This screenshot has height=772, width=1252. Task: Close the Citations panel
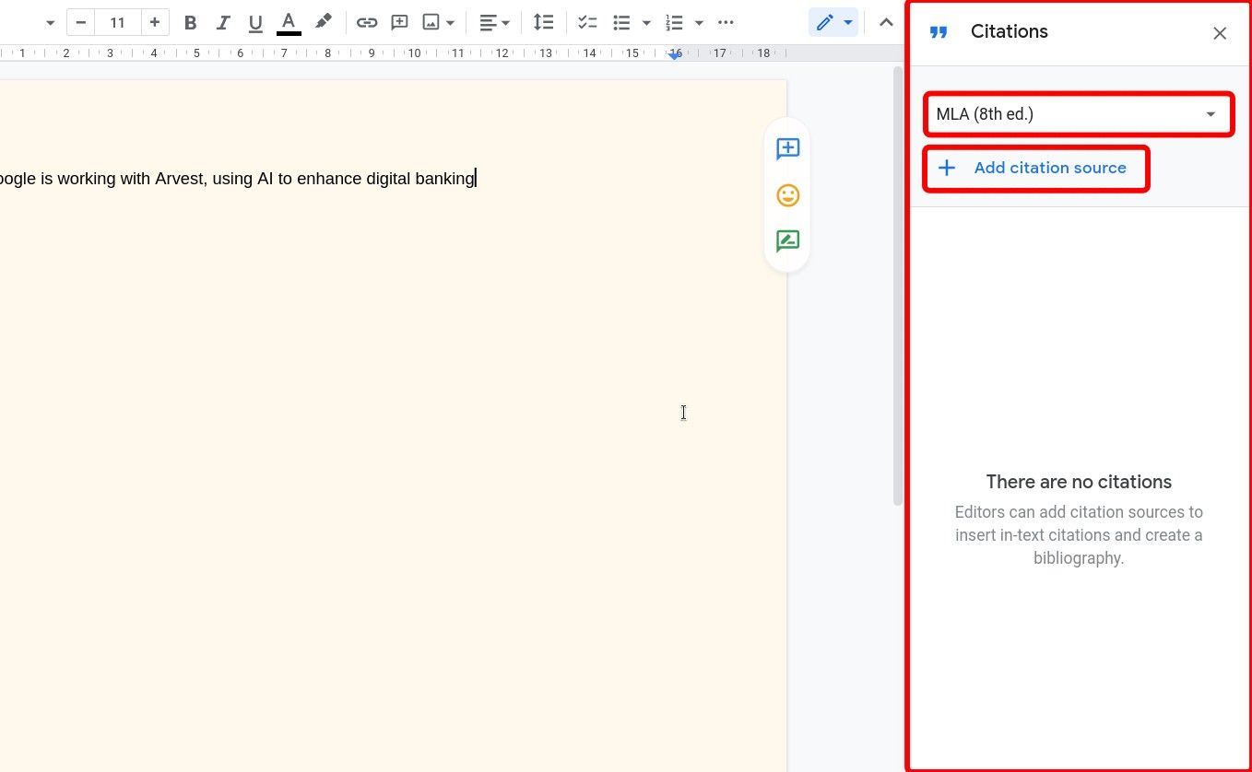(1220, 33)
